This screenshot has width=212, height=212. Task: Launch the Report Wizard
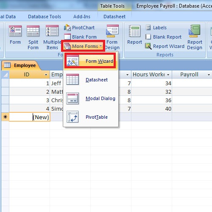165,46
